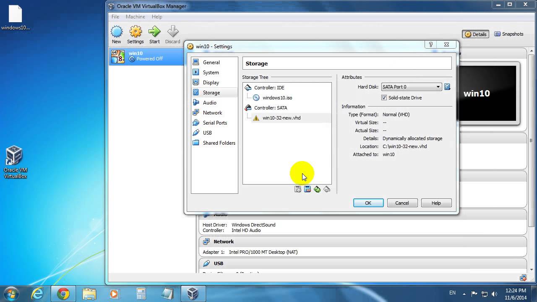Open the General settings category
The height and width of the screenshot is (302, 537).
pyautogui.click(x=214, y=62)
